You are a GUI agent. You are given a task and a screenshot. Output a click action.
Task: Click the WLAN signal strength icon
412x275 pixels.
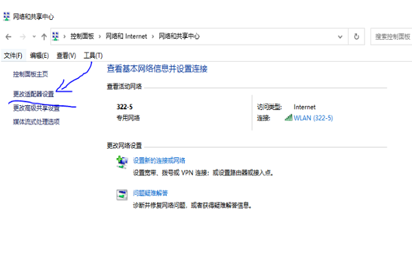point(288,118)
